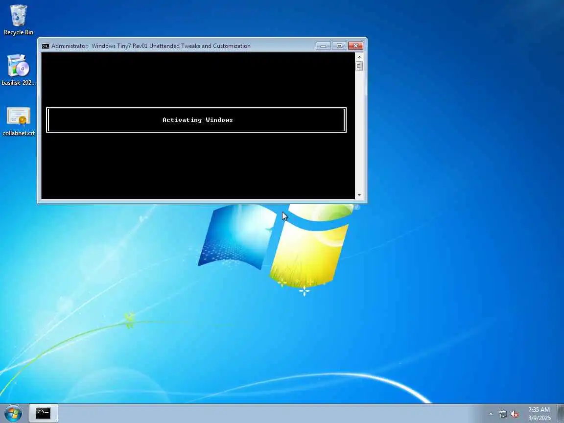Maximize the Tiny7 Tweaks console window
Image resolution: width=564 pixels, height=423 pixels.
click(x=339, y=46)
